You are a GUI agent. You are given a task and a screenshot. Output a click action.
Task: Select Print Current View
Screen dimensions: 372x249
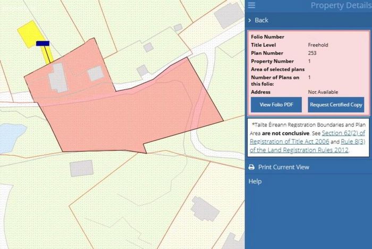click(283, 167)
